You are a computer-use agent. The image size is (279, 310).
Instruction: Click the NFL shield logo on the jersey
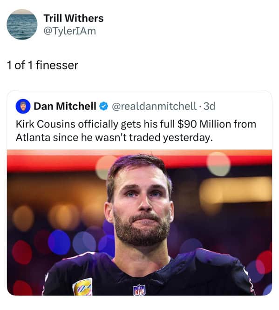139,290
